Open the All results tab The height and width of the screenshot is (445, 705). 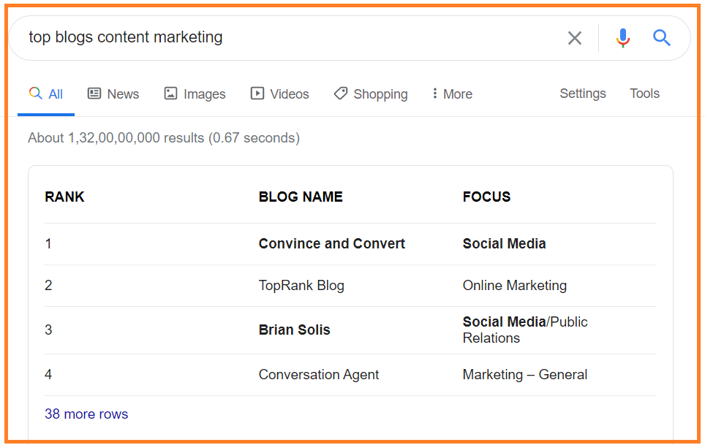tap(46, 94)
